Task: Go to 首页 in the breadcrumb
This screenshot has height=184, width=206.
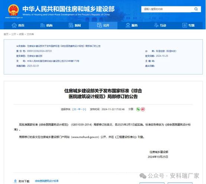Action: pyautogui.click(x=6, y=34)
